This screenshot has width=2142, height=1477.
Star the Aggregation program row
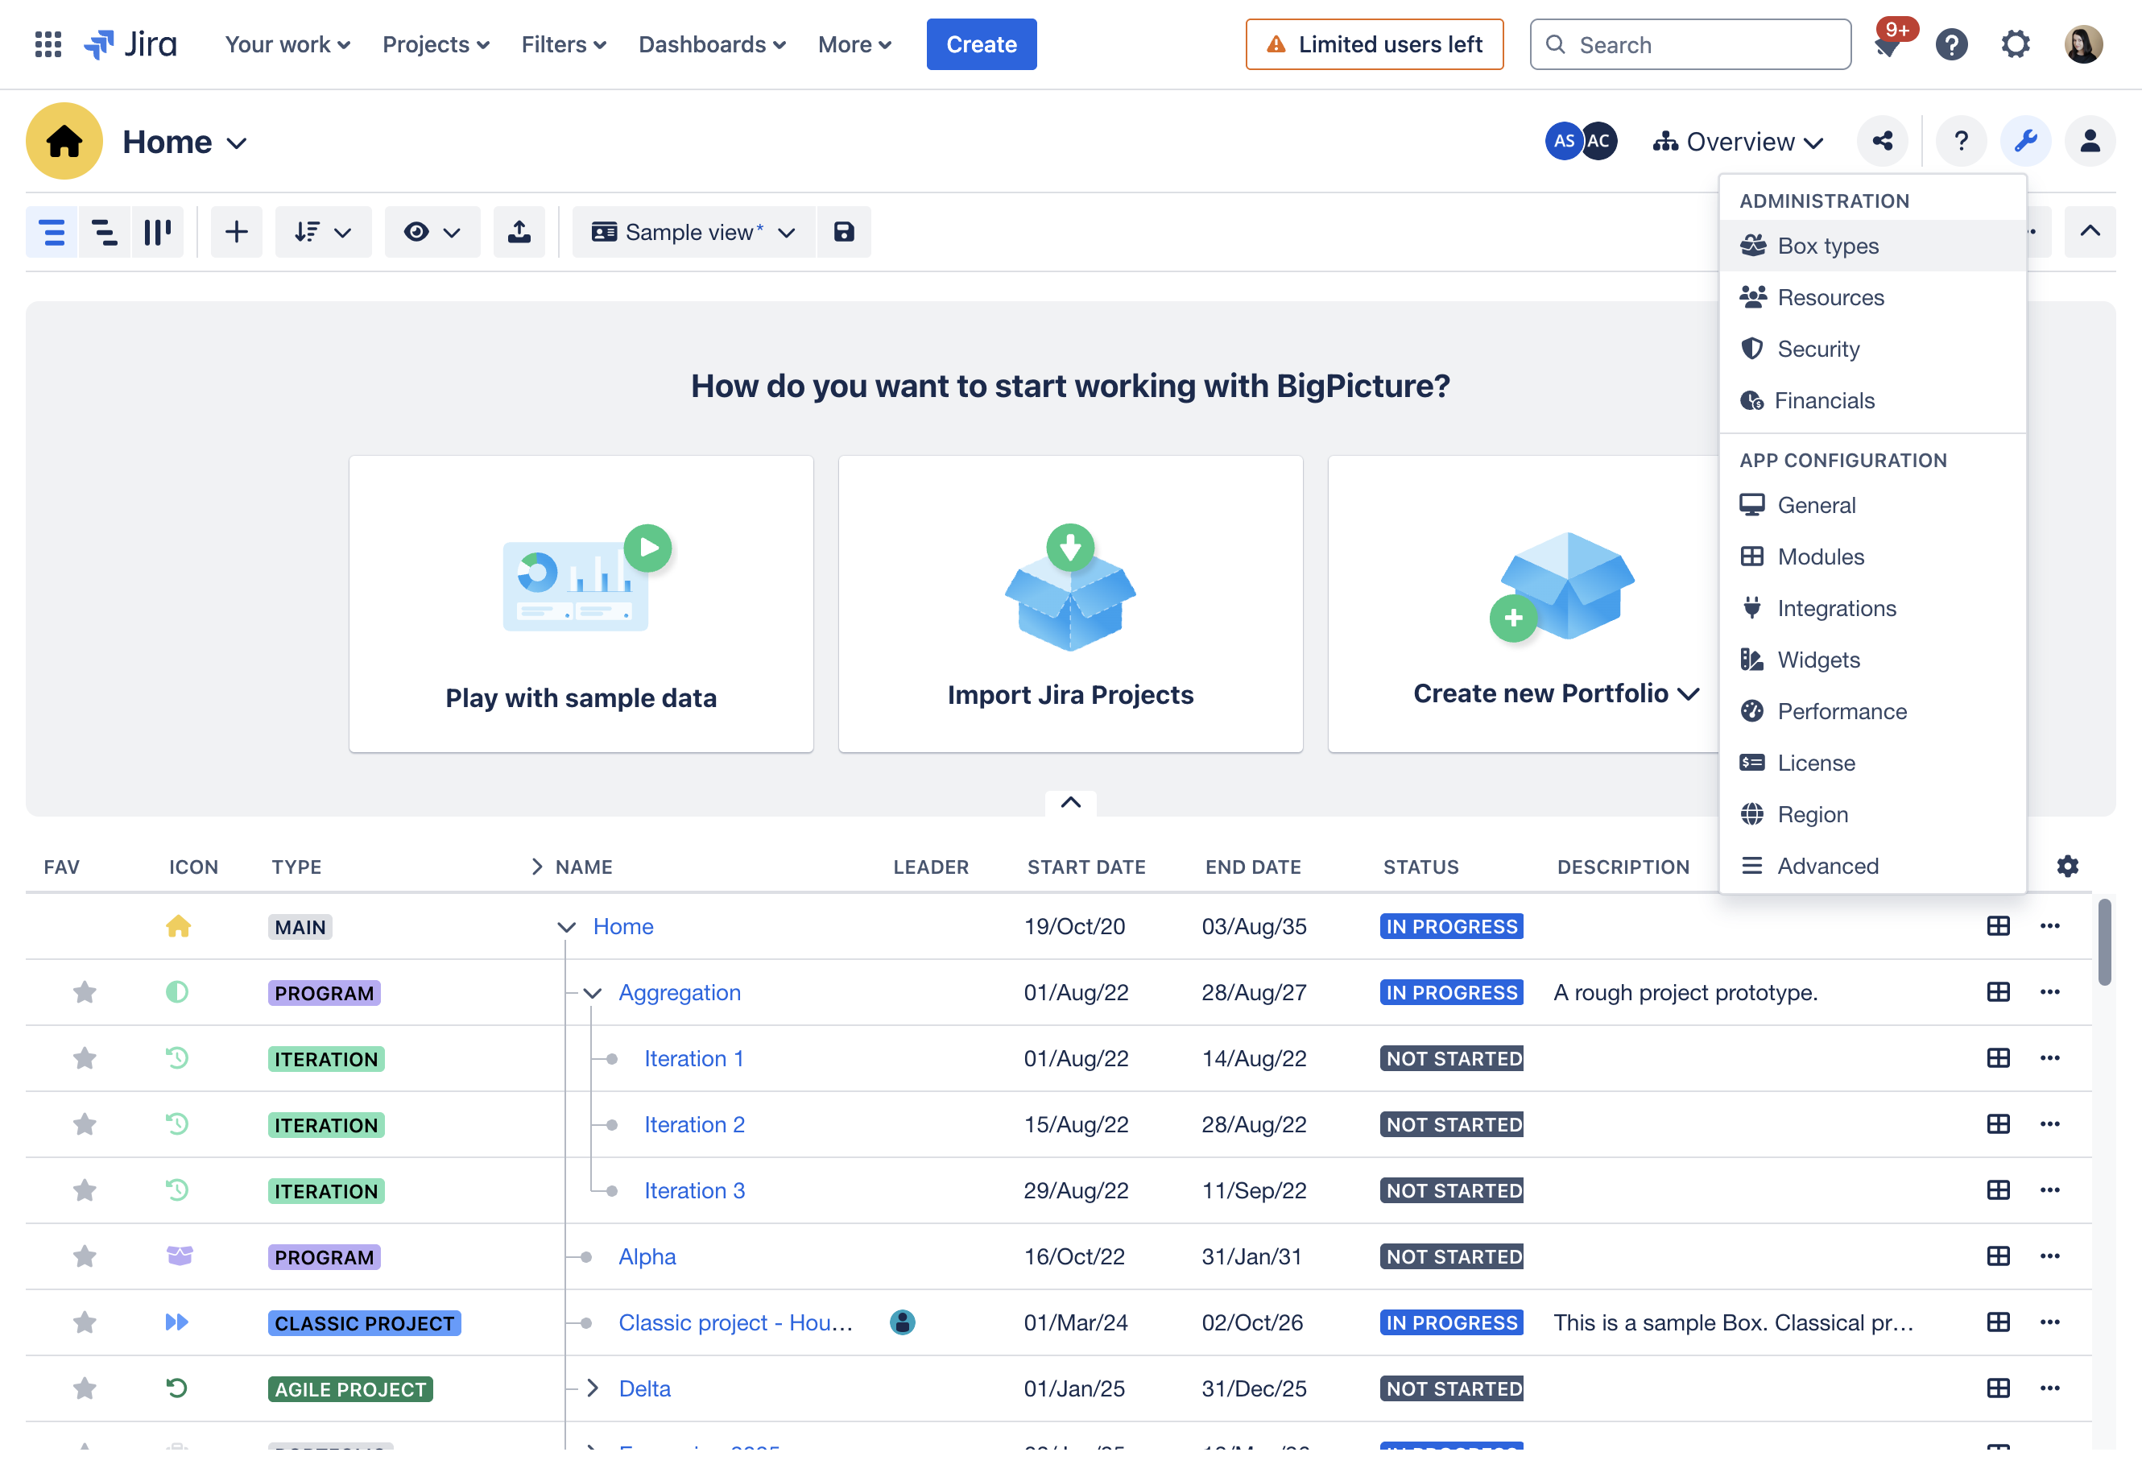coord(85,992)
